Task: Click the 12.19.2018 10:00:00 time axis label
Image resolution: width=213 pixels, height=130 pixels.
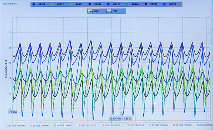Action: 39,126
